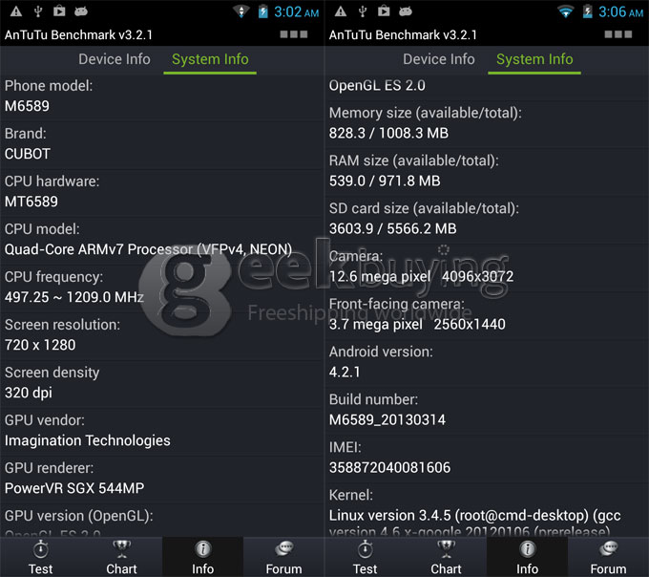Open the Test tab in right screenshot
649x577 pixels.
[365, 557]
